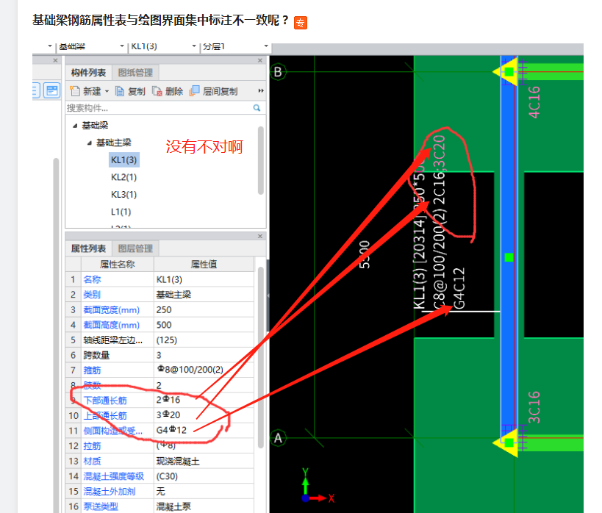Click the 4C16 rebar annotation
Viewport: 602px width, 513px height.
point(534,102)
